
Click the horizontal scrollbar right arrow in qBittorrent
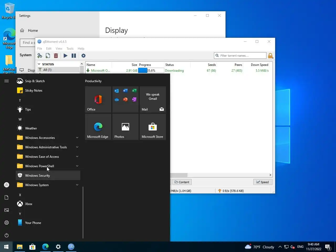coord(270,175)
